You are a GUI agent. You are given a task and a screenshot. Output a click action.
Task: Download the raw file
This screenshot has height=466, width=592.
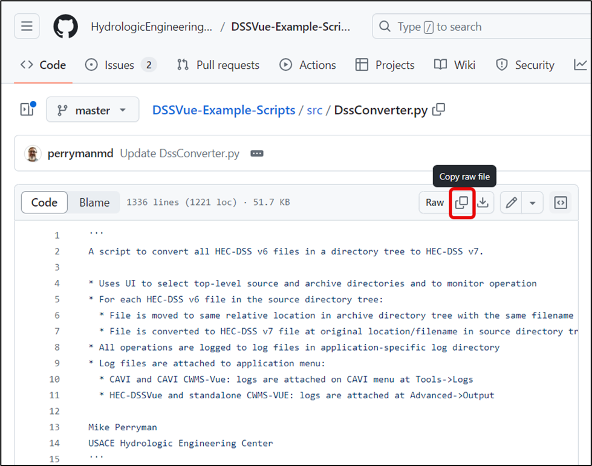(483, 202)
